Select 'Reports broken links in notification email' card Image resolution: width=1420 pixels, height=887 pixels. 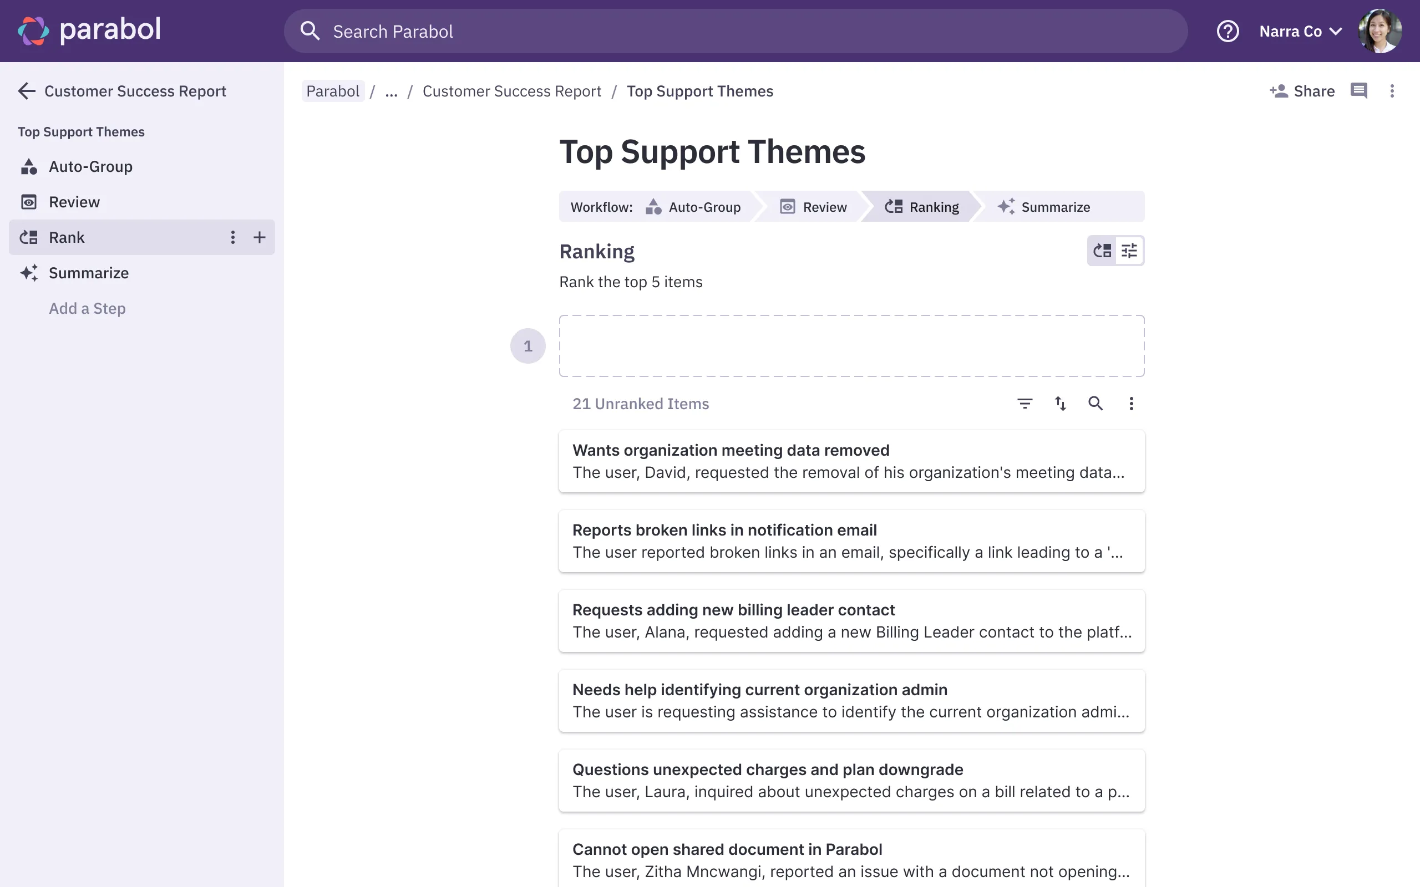pyautogui.click(x=851, y=541)
